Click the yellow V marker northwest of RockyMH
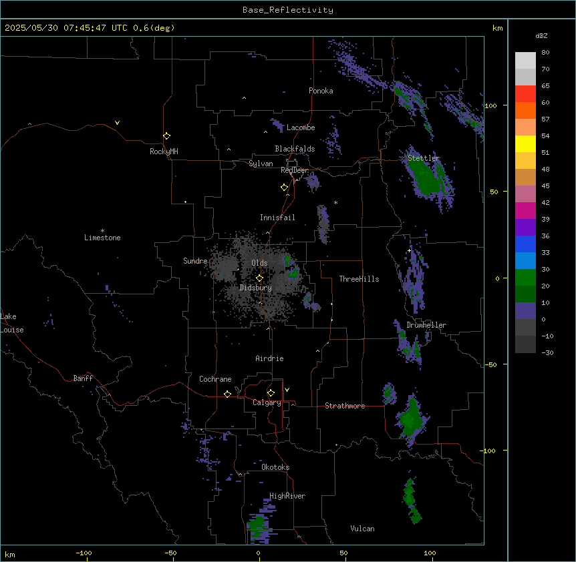 117,123
